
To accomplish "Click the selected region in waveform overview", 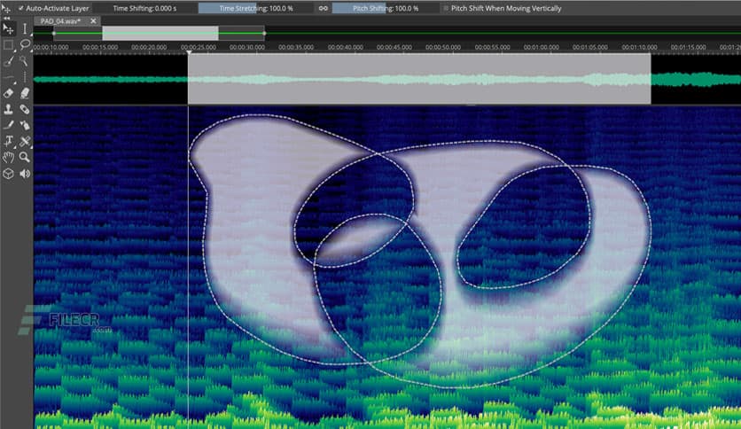I will coord(419,79).
